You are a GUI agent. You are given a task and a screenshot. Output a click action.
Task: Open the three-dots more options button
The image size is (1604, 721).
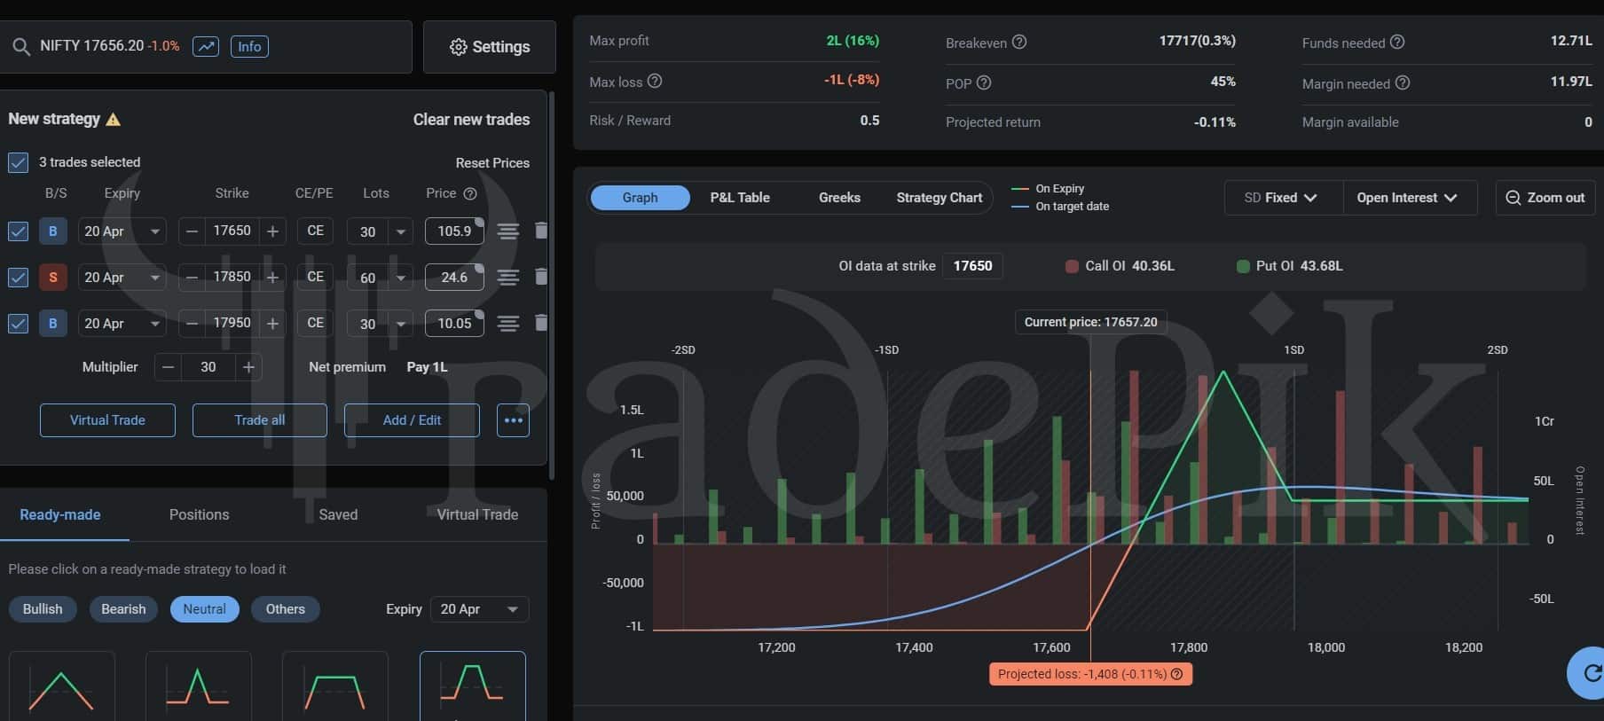(513, 420)
